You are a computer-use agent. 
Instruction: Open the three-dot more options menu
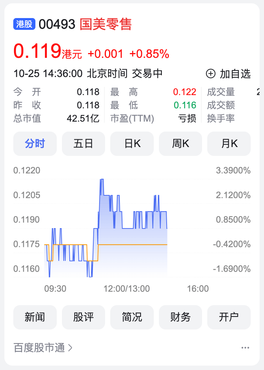[245, 348]
